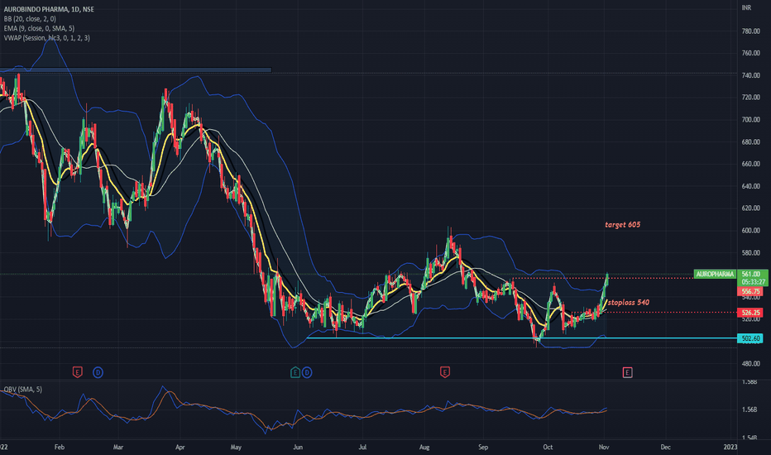Click the Sep label on the time axis
This screenshot has width=771, height=455.
pos(483,447)
